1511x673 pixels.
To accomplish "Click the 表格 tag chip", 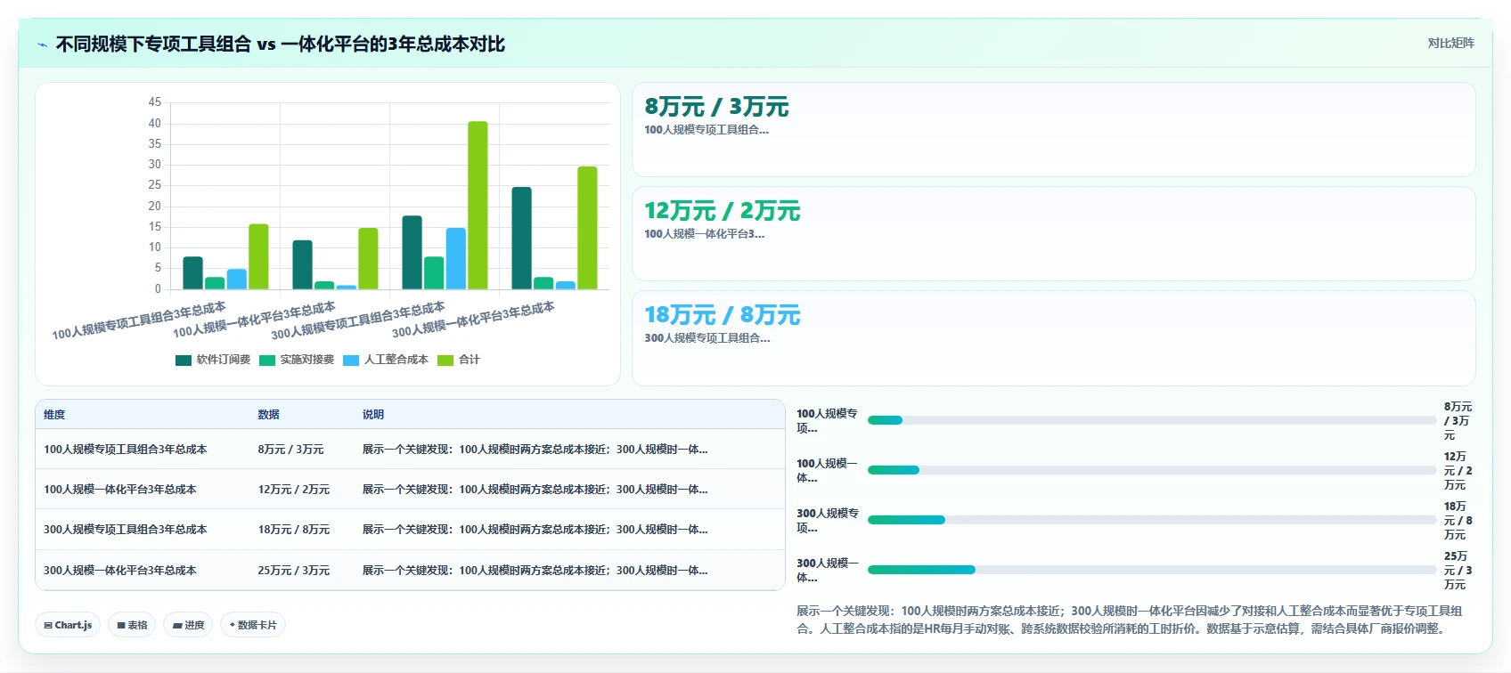I will (132, 625).
